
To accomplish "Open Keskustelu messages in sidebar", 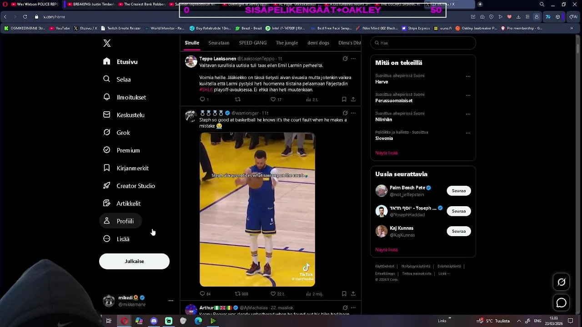I will [124, 115].
